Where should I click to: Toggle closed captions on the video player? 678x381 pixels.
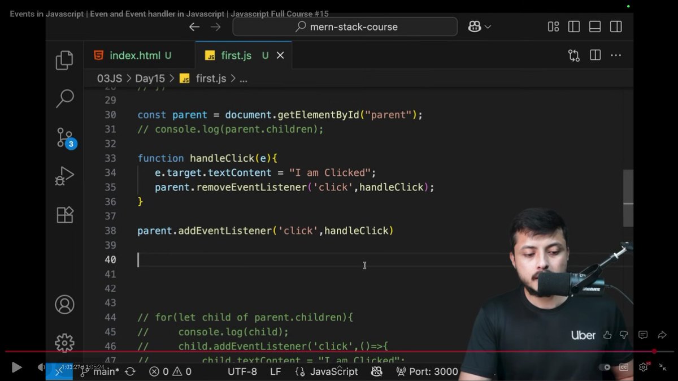pos(623,367)
